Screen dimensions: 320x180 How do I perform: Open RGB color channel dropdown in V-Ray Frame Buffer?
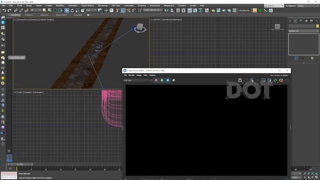click(x=138, y=80)
